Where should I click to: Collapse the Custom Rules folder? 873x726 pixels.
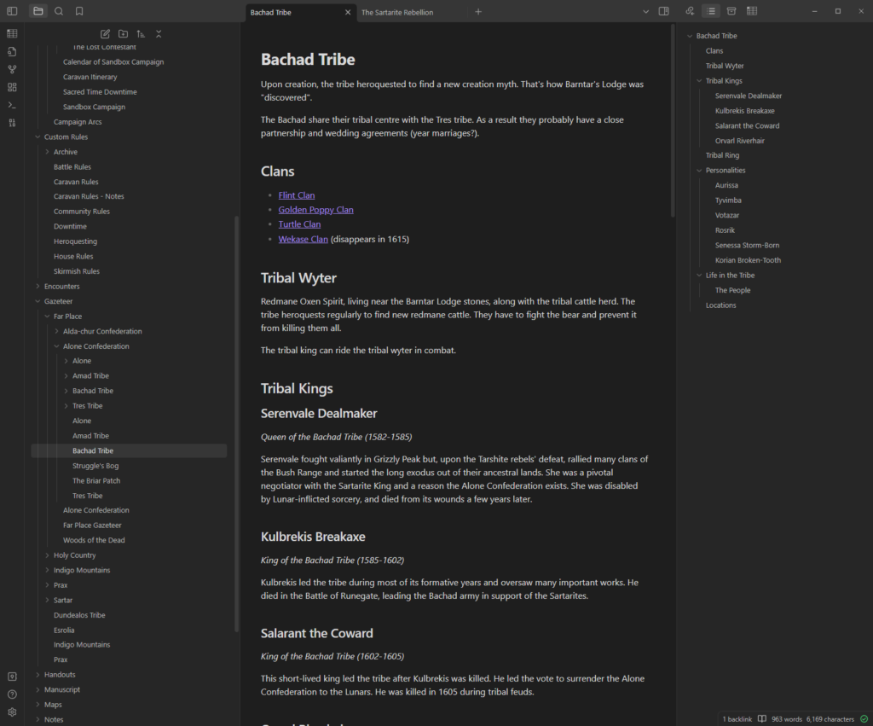click(x=38, y=137)
